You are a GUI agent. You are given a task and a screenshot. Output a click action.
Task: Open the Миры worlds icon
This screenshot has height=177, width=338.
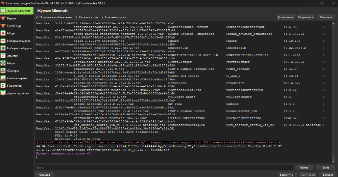click(3, 63)
